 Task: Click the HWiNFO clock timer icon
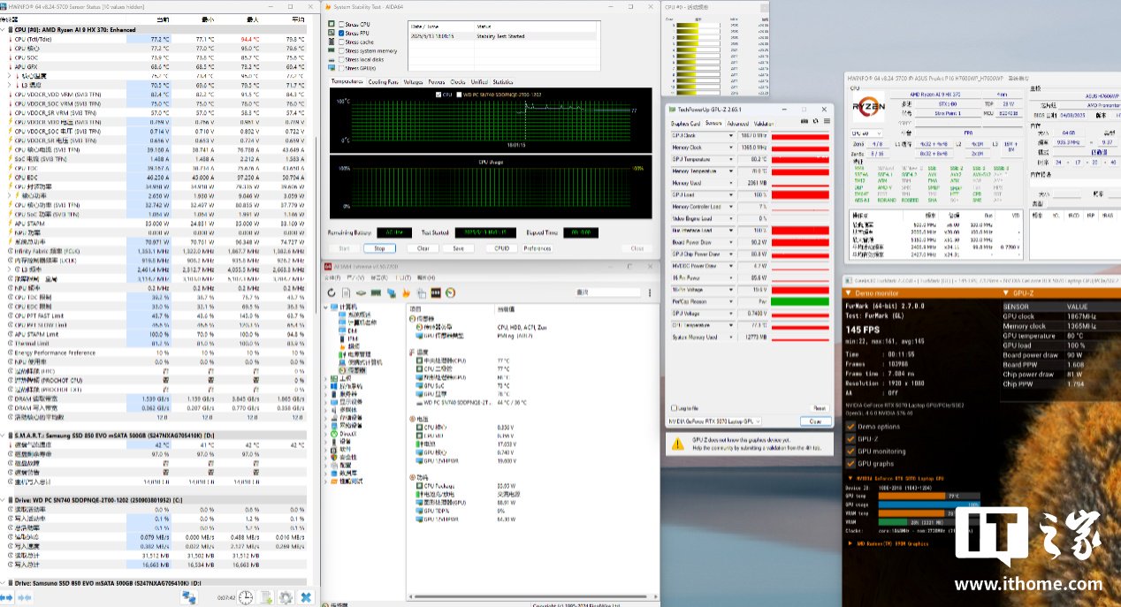point(245,598)
